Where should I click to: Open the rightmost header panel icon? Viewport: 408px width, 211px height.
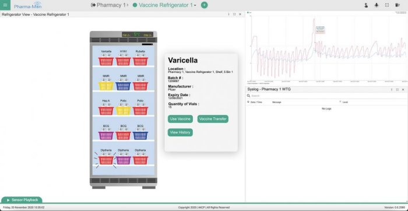point(397,5)
